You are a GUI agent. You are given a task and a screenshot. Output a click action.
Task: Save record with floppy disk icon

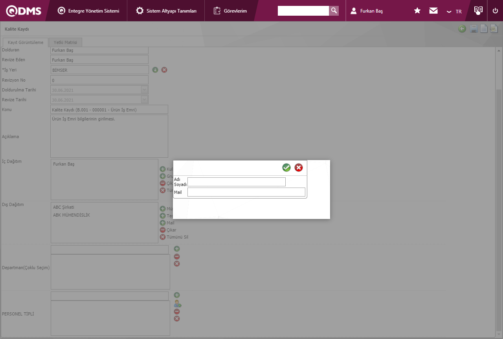(474, 29)
